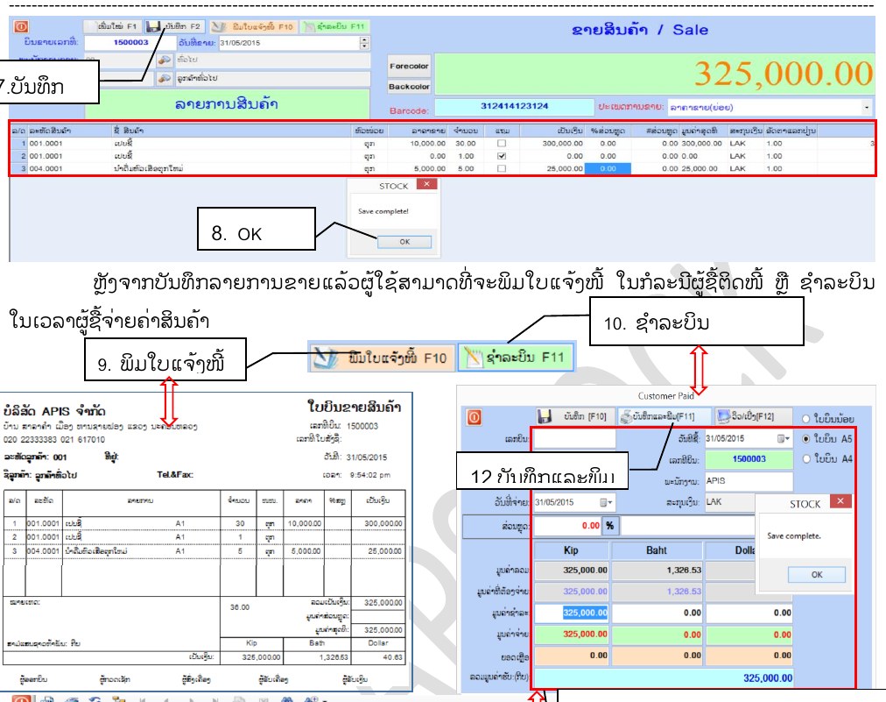Viewport: 886px width, 702px height.
Task: Open the purchase date dropdown in Customer Paid
Action: pyautogui.click(x=784, y=438)
